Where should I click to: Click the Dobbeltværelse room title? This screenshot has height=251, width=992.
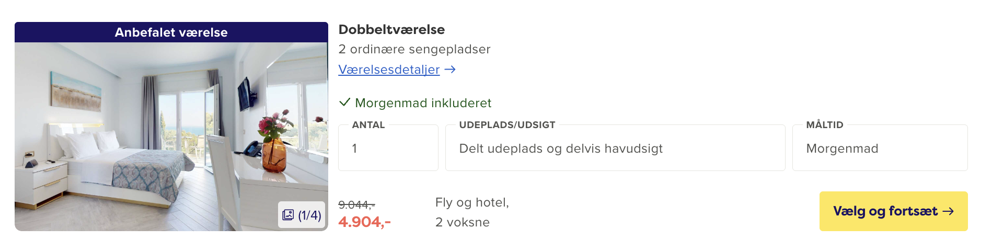pyautogui.click(x=391, y=30)
